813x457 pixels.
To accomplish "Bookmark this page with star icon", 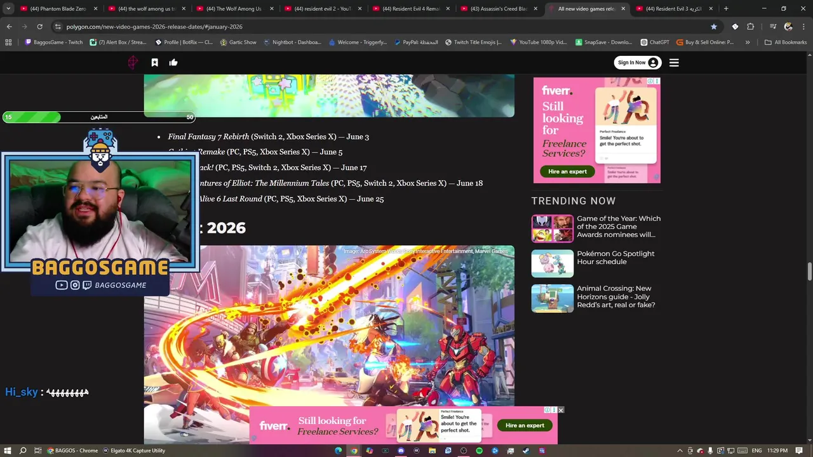I will [x=714, y=27].
